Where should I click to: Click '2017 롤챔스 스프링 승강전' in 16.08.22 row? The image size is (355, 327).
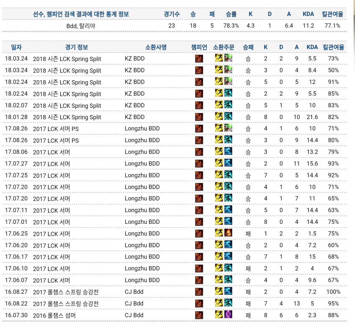click(66, 304)
